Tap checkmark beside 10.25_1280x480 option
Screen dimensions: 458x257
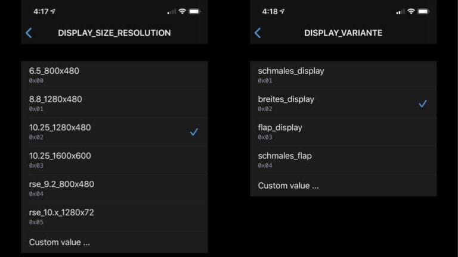[x=194, y=132]
